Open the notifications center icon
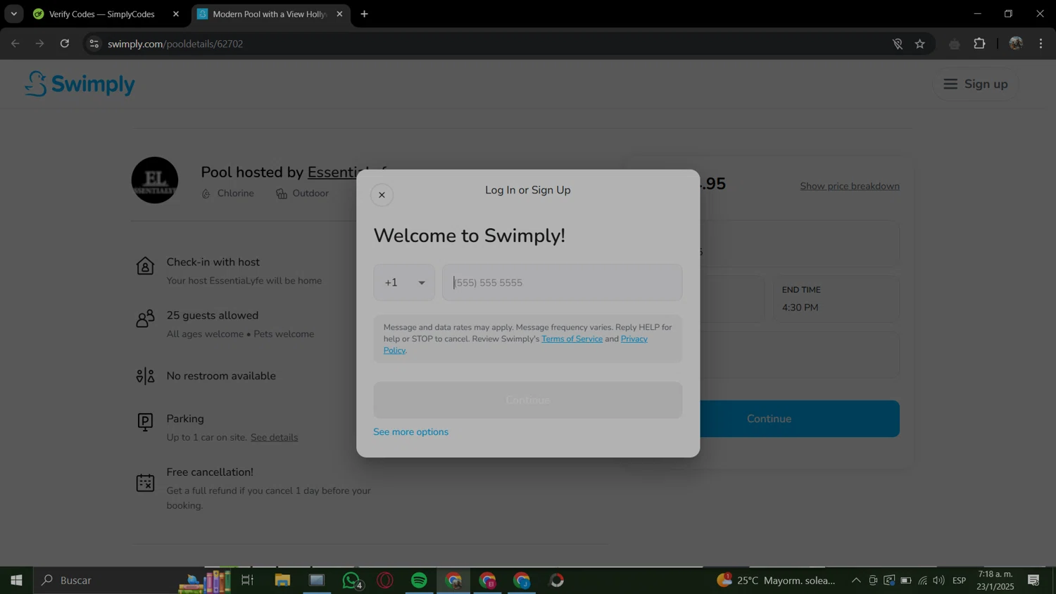Viewport: 1056px width, 594px height. (1033, 580)
